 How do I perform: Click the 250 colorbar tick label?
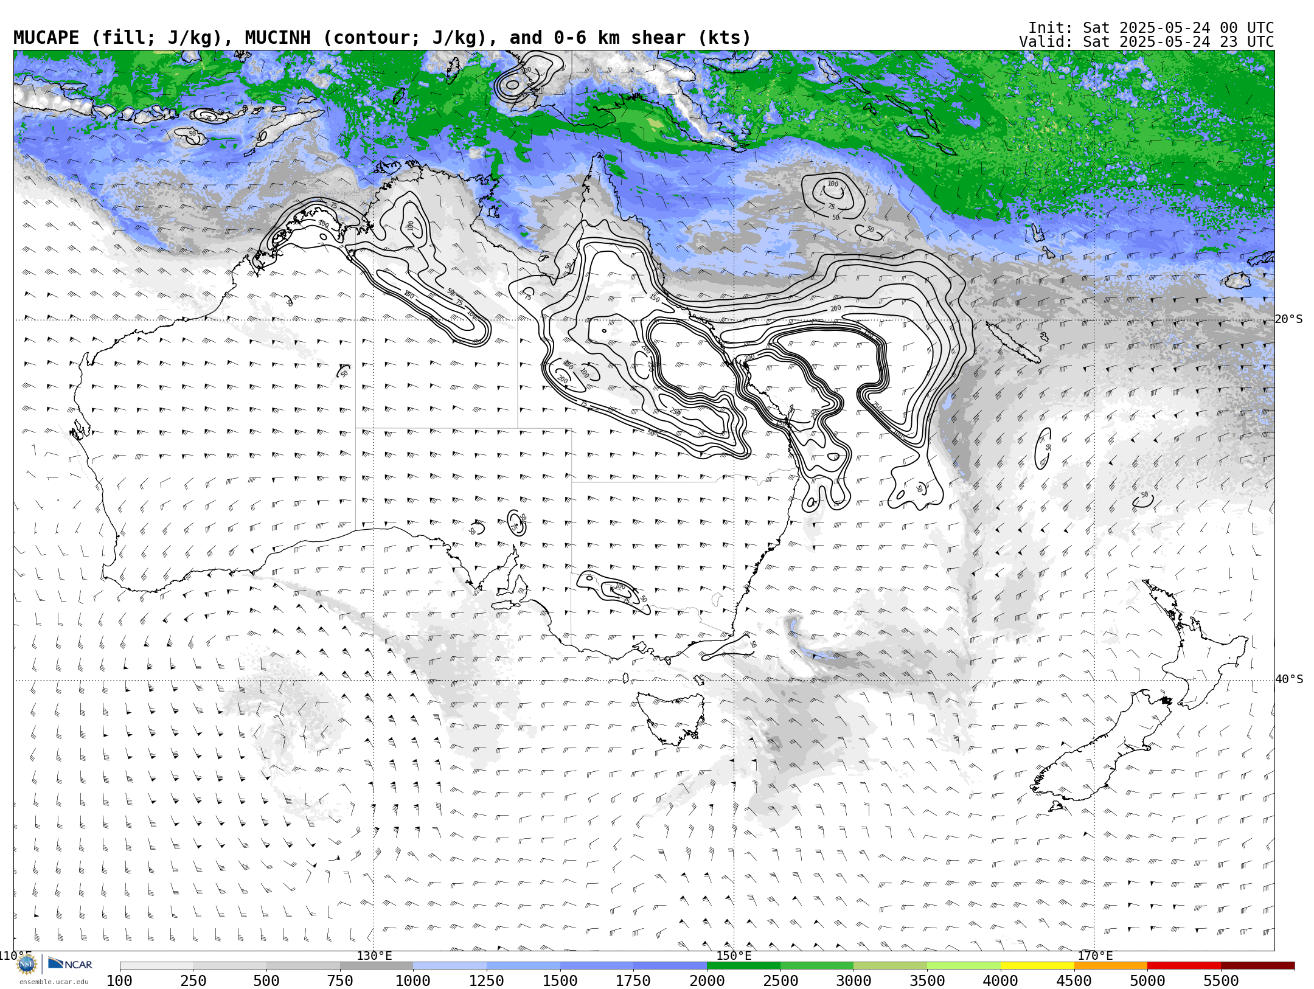pyautogui.click(x=193, y=980)
